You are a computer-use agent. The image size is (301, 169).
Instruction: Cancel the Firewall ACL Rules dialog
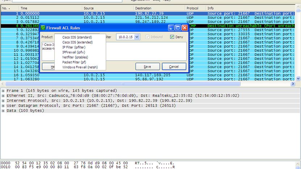click(174, 66)
